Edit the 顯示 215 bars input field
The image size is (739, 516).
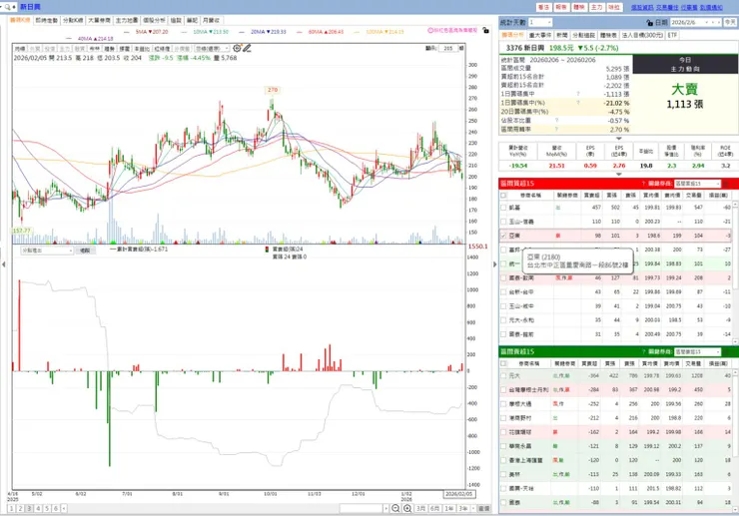pos(449,48)
